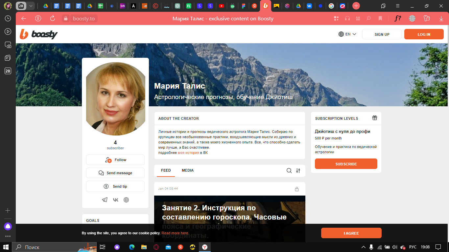449x252 pixels.
Task: Click Send tip button
Action: click(x=115, y=186)
